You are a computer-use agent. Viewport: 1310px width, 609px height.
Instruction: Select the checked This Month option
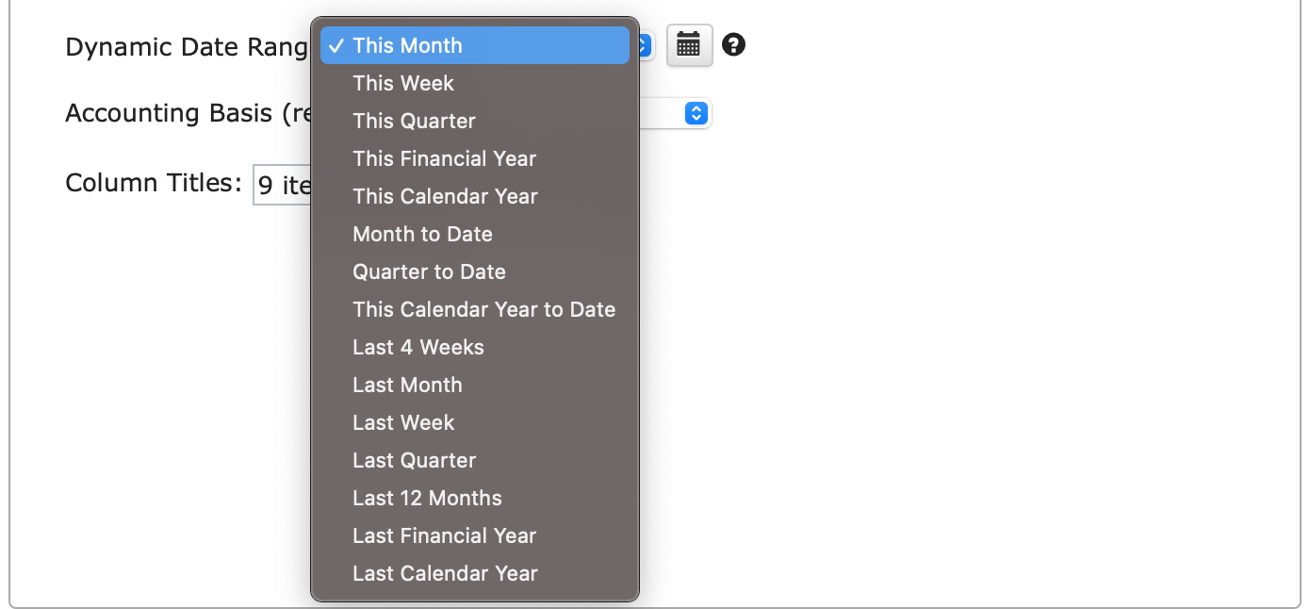click(475, 45)
